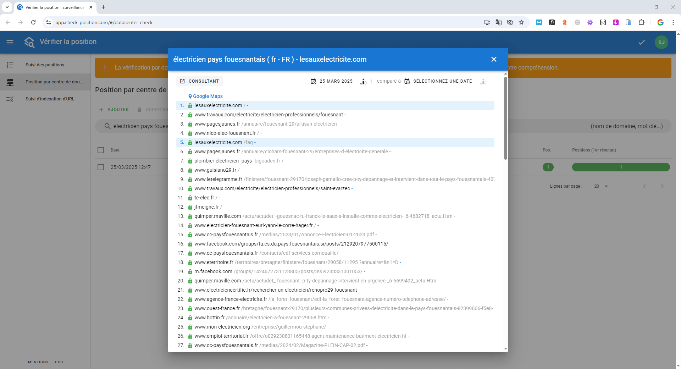The width and height of the screenshot is (681, 369).
Task: Click the green Positions 1er résultat bar
Action: tap(621, 167)
